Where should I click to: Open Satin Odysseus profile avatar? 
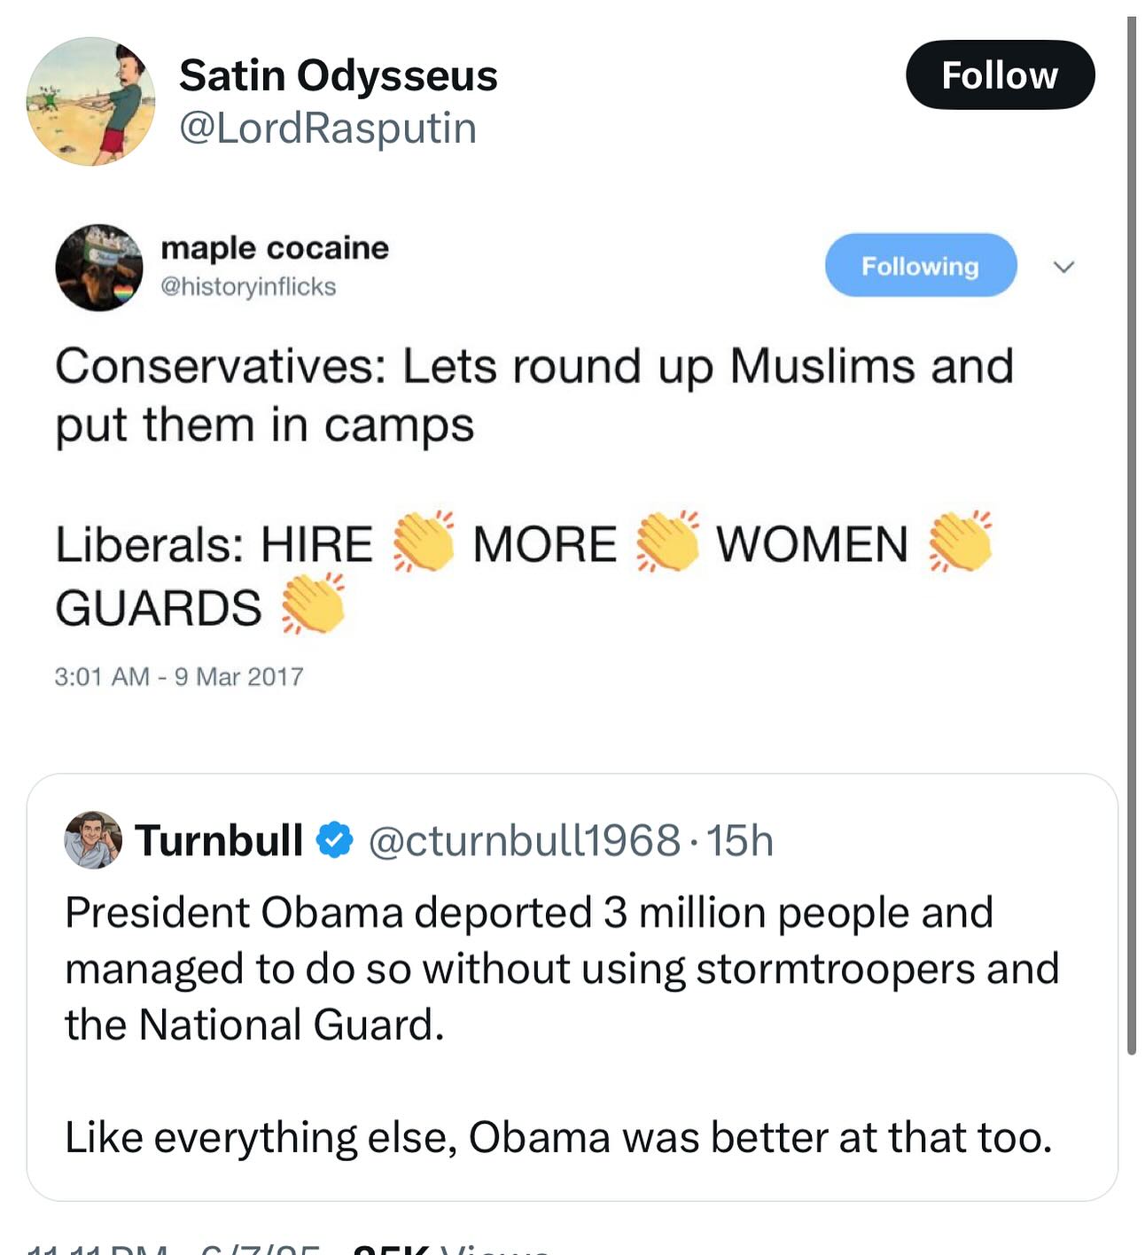90,101
